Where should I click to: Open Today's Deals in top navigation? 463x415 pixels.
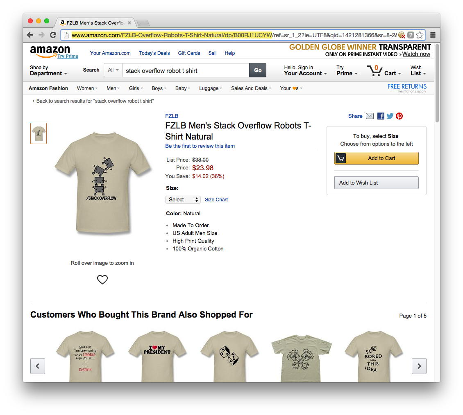(154, 53)
